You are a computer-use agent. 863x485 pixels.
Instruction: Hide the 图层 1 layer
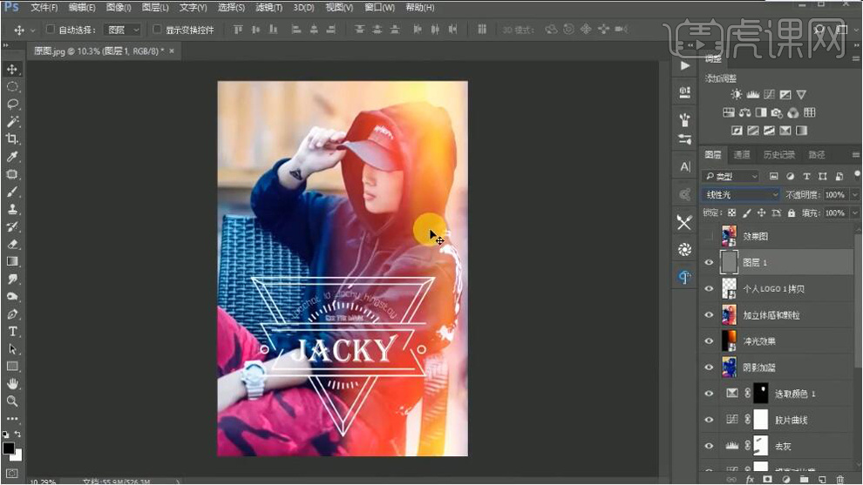[x=709, y=262]
